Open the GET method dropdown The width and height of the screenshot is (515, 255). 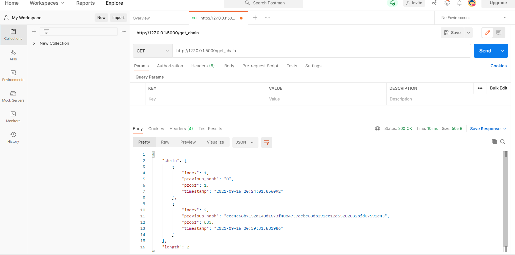point(152,51)
